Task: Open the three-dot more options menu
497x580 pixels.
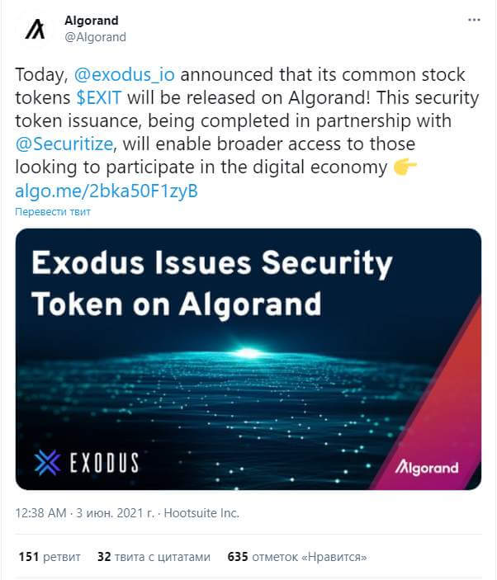Action: point(474,20)
